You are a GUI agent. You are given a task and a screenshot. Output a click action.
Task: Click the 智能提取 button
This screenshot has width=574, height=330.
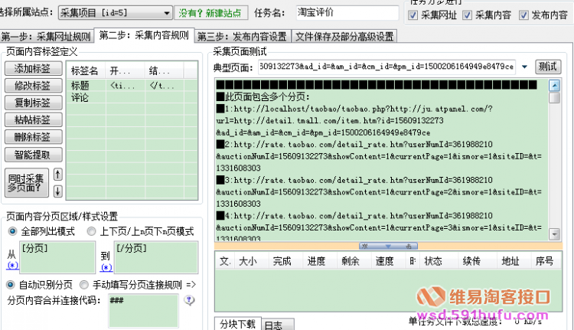tap(34, 155)
